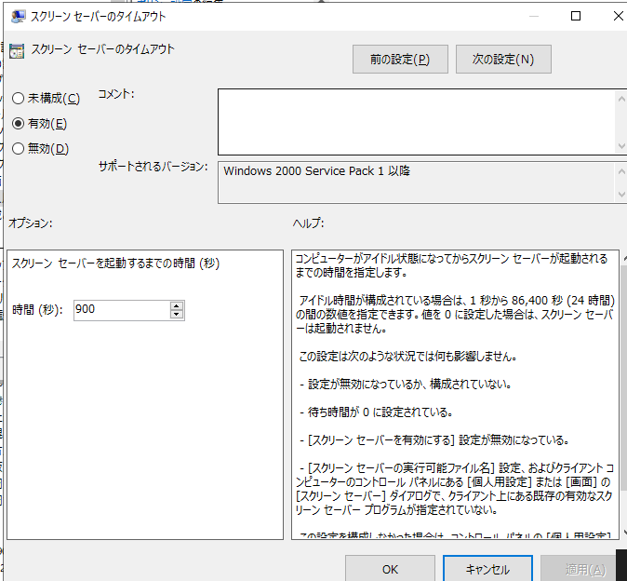The image size is (627, 581).
Task: Click the supported version scroll up arrow
Action: (x=621, y=169)
